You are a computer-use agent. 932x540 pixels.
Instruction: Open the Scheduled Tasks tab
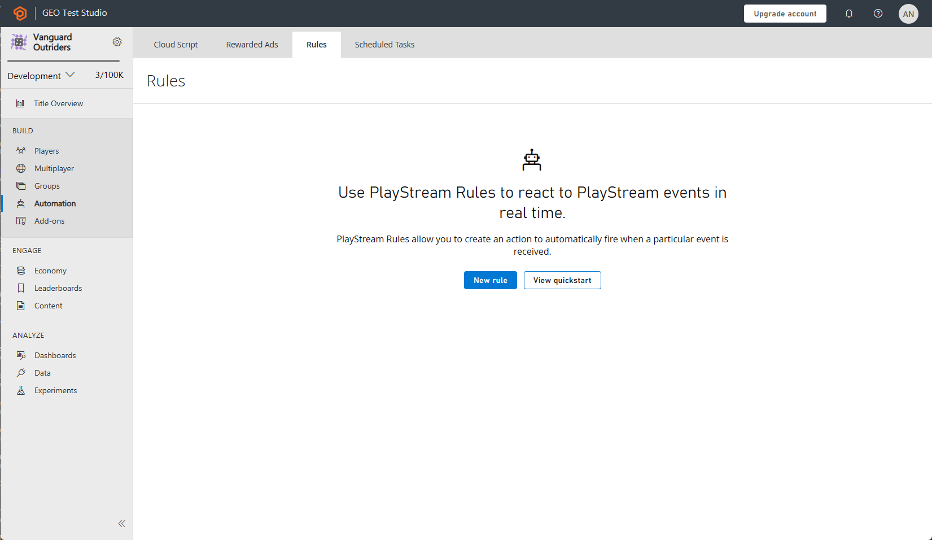(384, 44)
